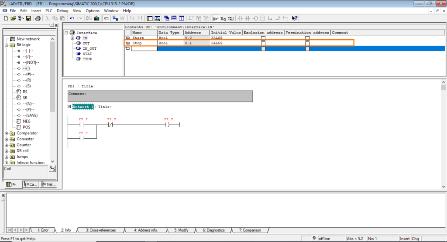
Task: Select the RS flip-flop element
Action: (25, 92)
